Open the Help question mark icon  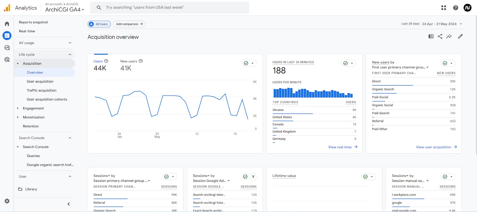coord(456,8)
